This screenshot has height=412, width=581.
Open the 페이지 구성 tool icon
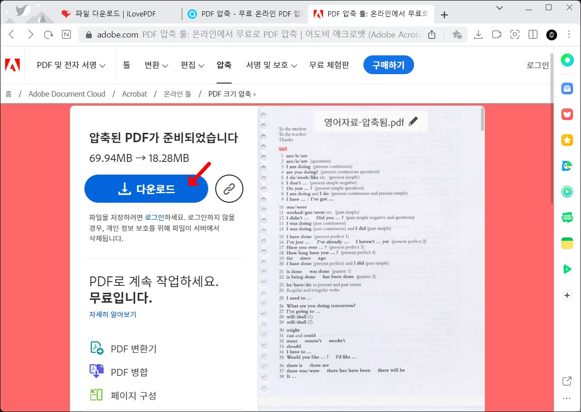click(x=96, y=395)
